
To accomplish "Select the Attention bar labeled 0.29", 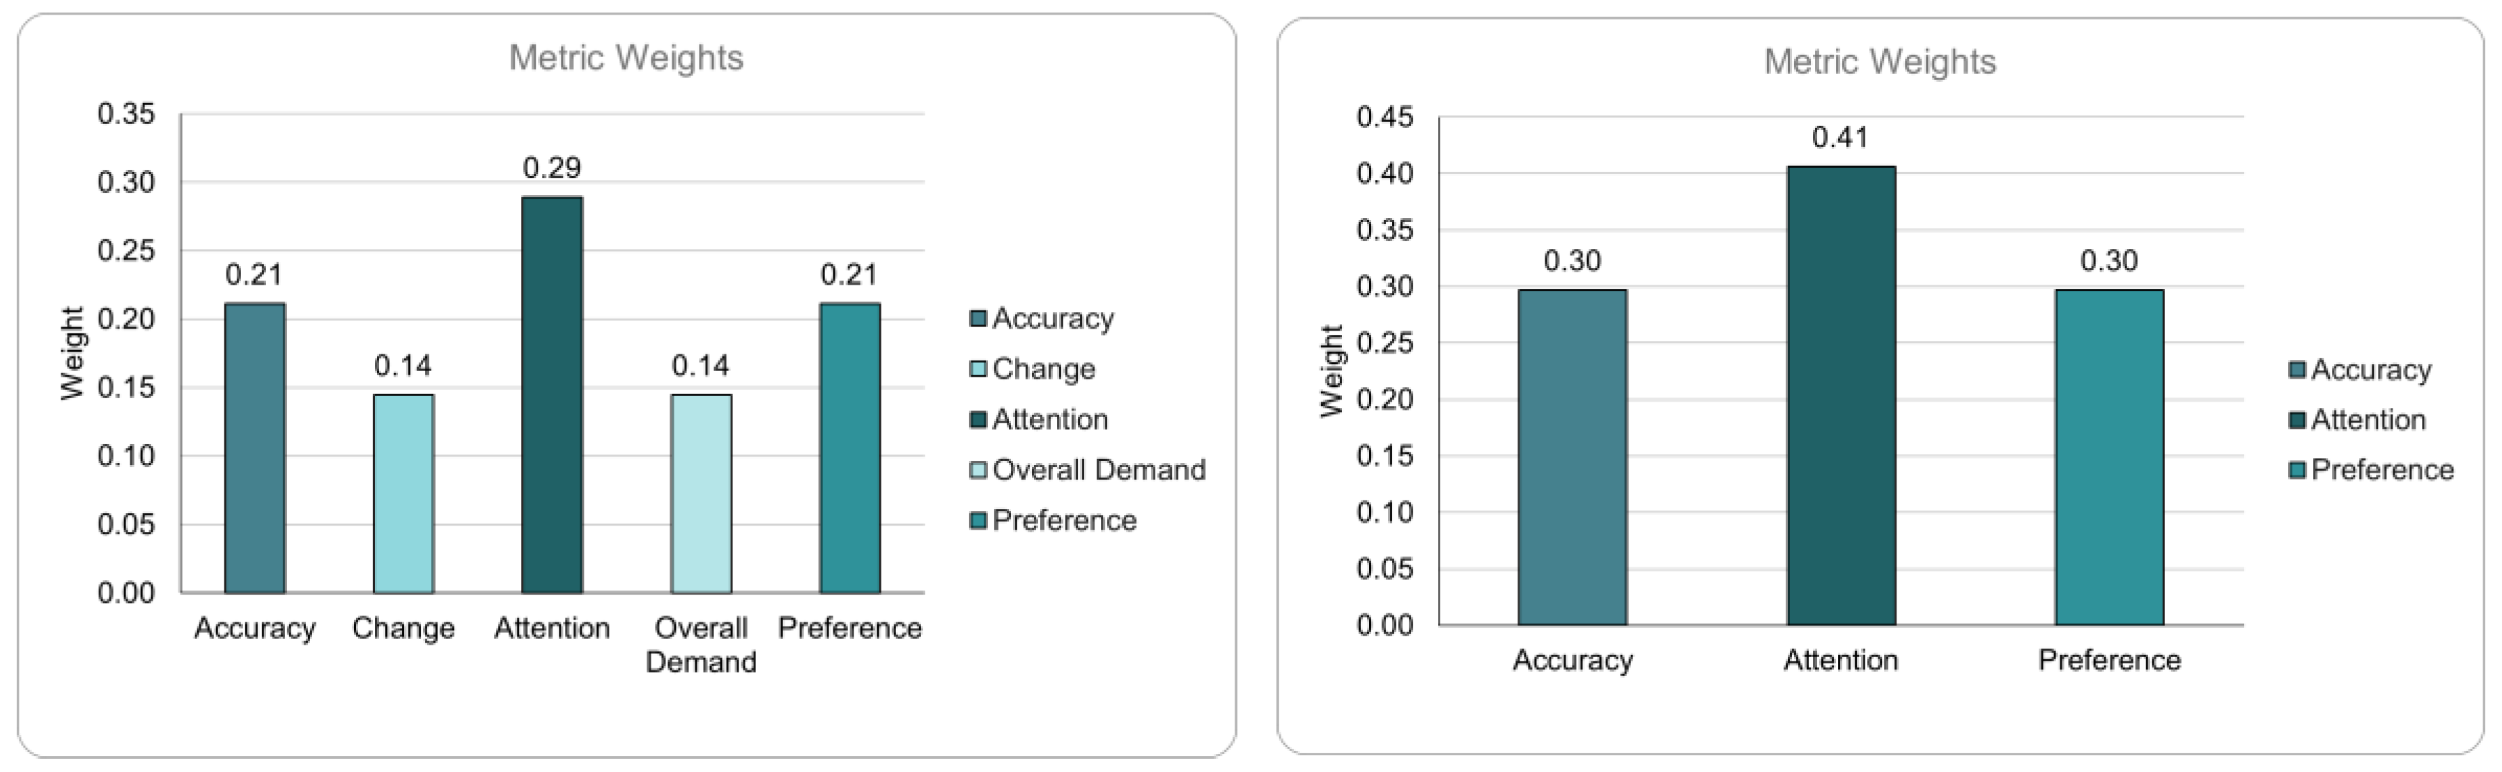I will pyautogui.click(x=552, y=395).
